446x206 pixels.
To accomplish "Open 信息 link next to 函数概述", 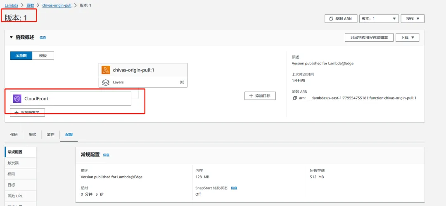I will 43,38.
